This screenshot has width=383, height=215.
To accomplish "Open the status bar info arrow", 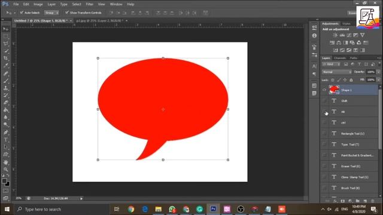I will (x=81, y=199).
